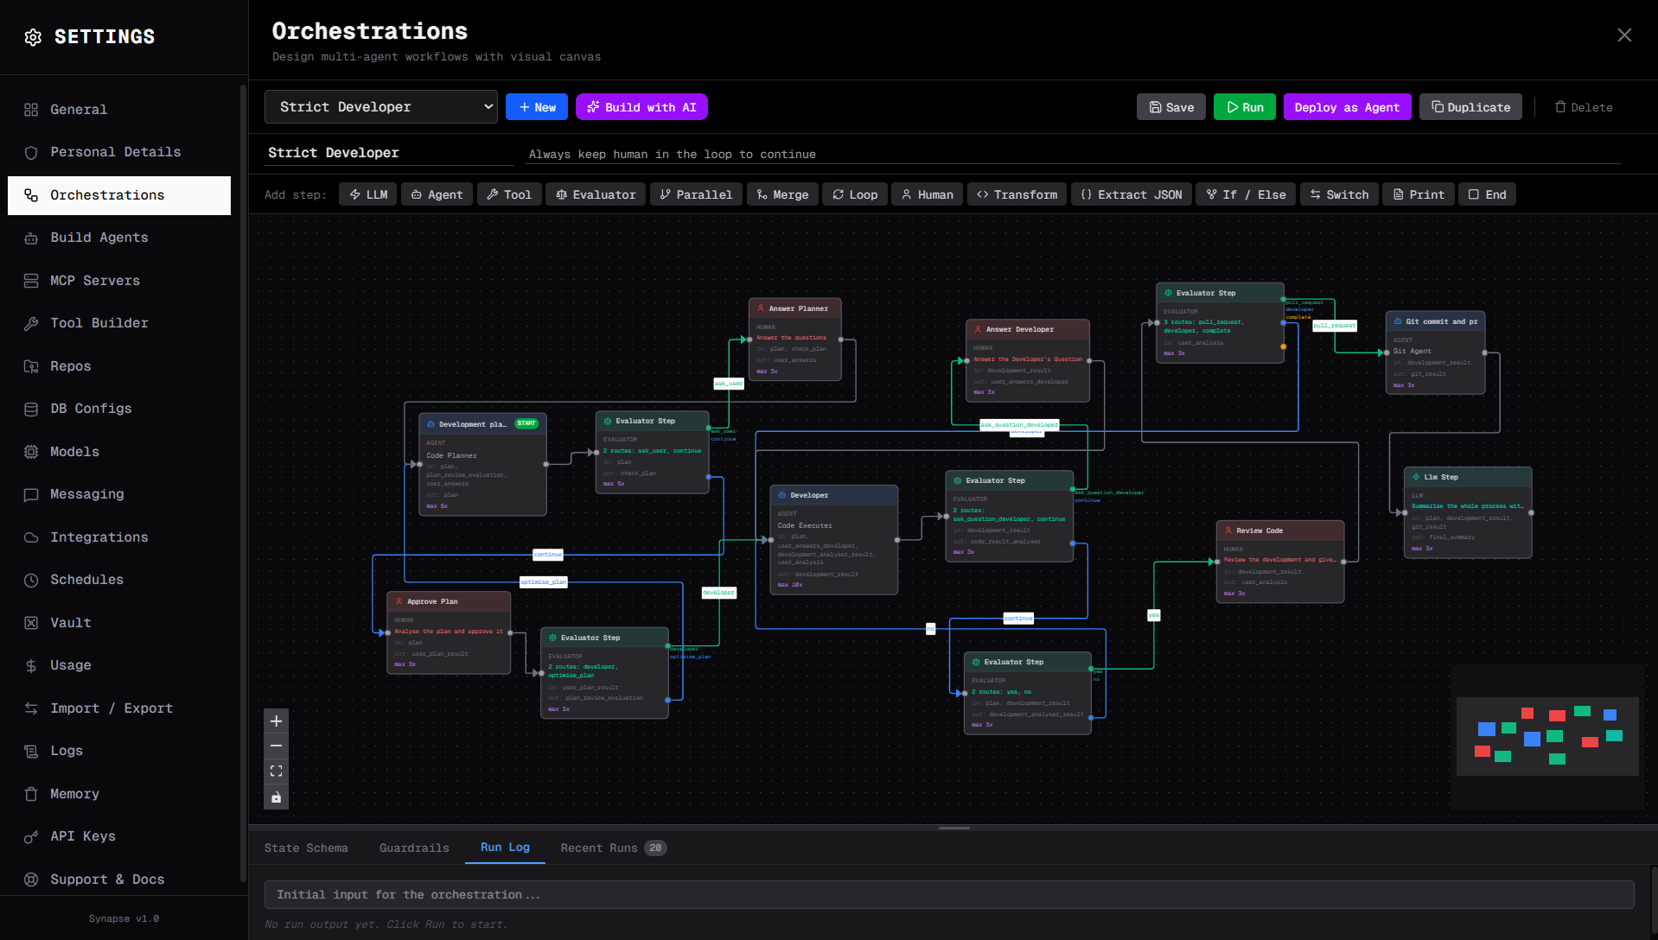1658x940 pixels.
Task: Duplicate the orchestration
Action: (1470, 107)
